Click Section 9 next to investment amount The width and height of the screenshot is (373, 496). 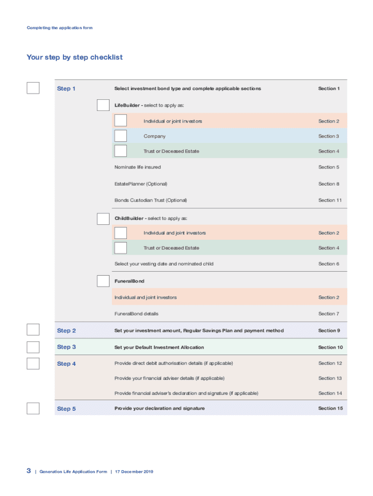(x=329, y=330)
